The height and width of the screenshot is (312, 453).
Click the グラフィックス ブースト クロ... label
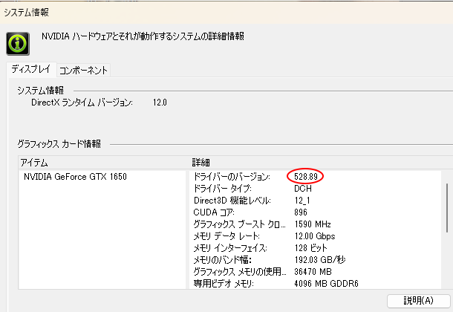pos(240,224)
